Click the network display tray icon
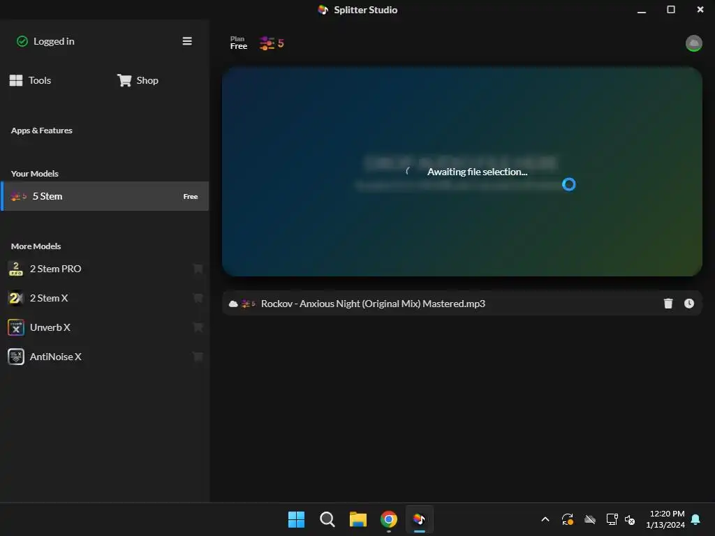715x536 pixels. click(612, 519)
